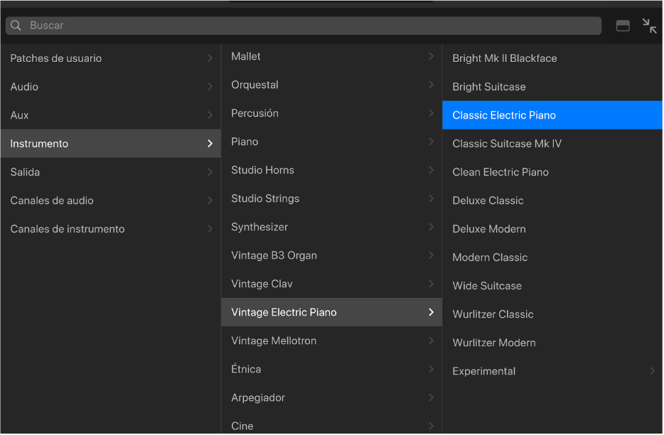
Task: Choose Deluxe Modern patch
Action: pyautogui.click(x=552, y=229)
